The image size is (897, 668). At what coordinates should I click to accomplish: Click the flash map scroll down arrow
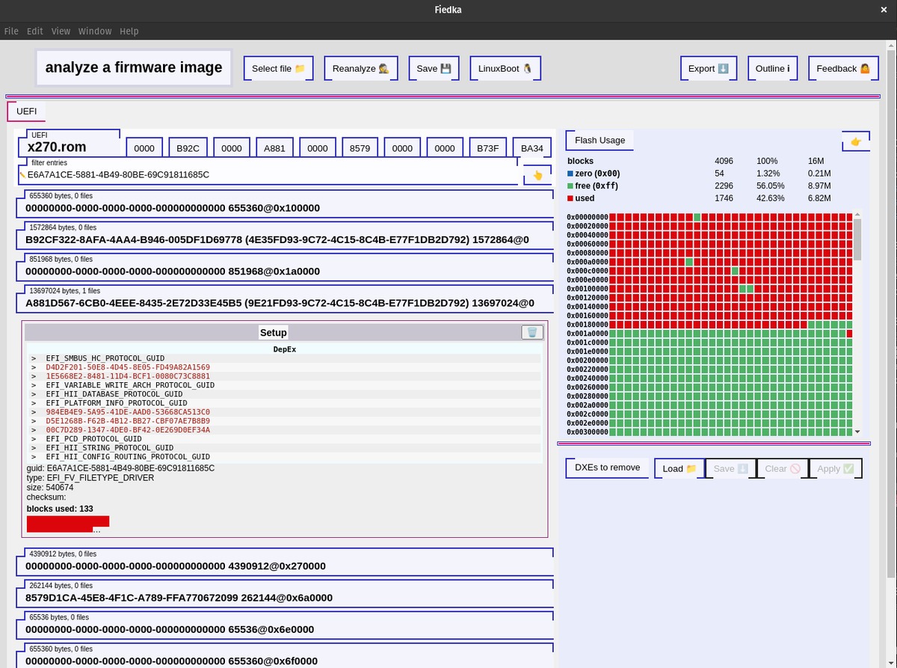(x=857, y=432)
